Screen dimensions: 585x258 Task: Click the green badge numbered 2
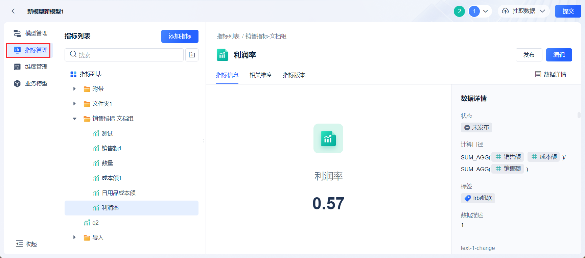click(x=459, y=11)
